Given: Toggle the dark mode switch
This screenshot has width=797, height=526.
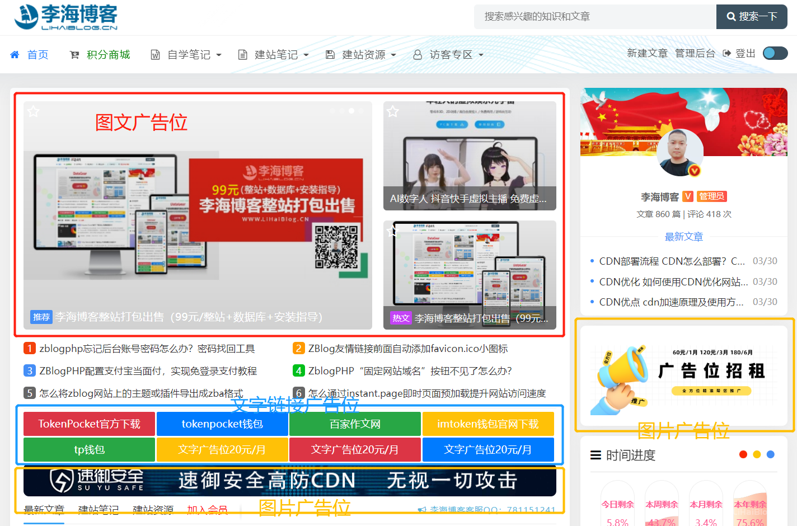Looking at the screenshot, I should (775, 53).
